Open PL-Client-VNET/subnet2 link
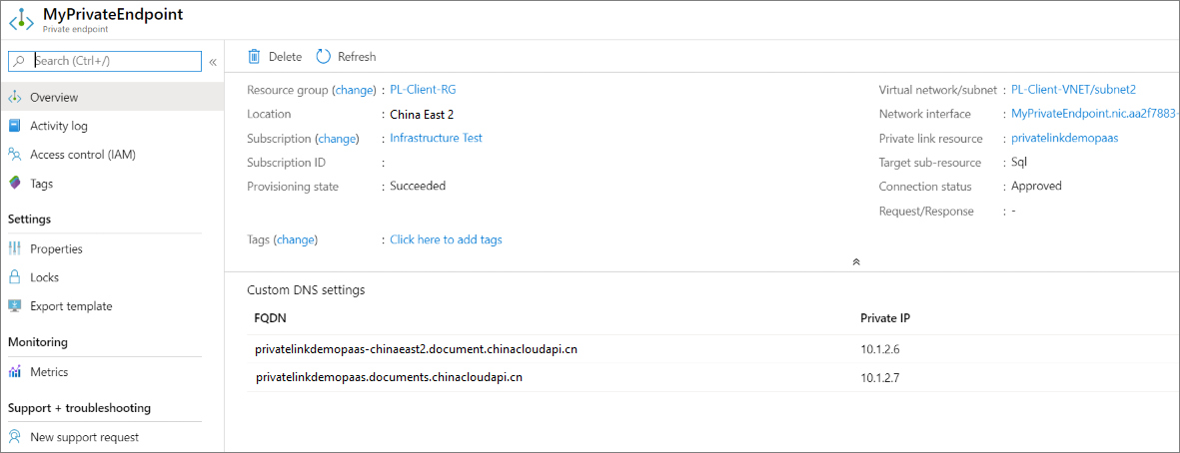1180x453 pixels. [1073, 90]
